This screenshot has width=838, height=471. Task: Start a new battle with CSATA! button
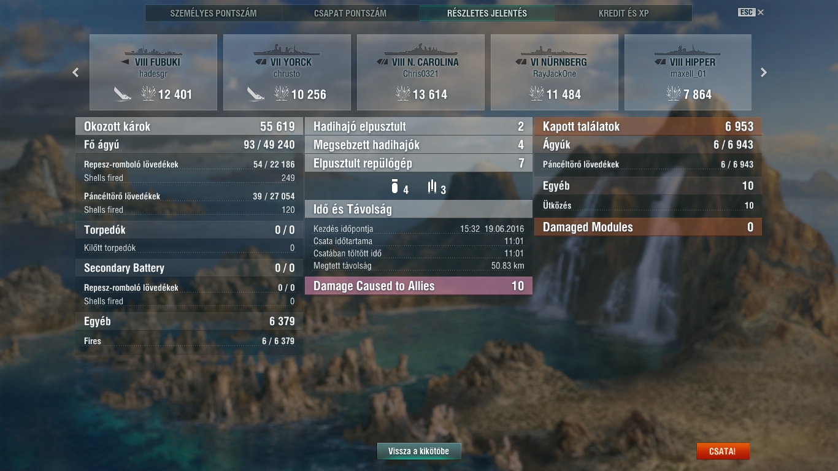[723, 451]
